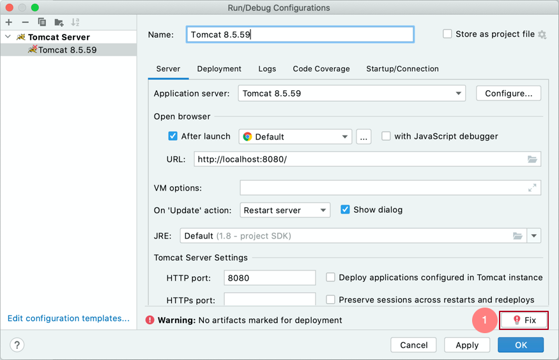
Task: Enable Preserve sessions across restarts and redeploys
Action: coord(330,299)
